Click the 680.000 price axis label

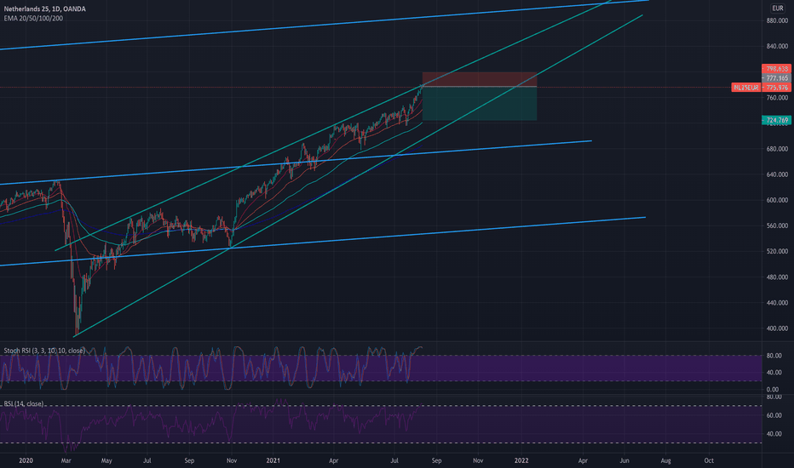pos(777,149)
